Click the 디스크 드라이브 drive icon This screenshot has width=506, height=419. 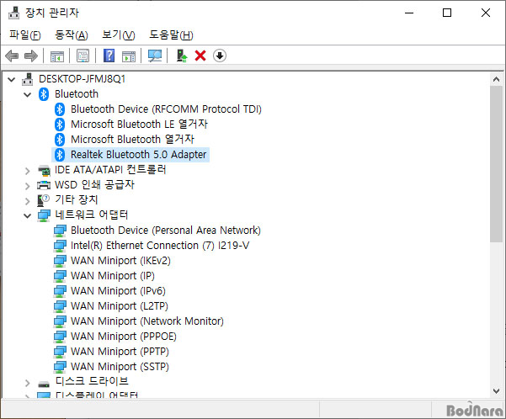[44, 384]
